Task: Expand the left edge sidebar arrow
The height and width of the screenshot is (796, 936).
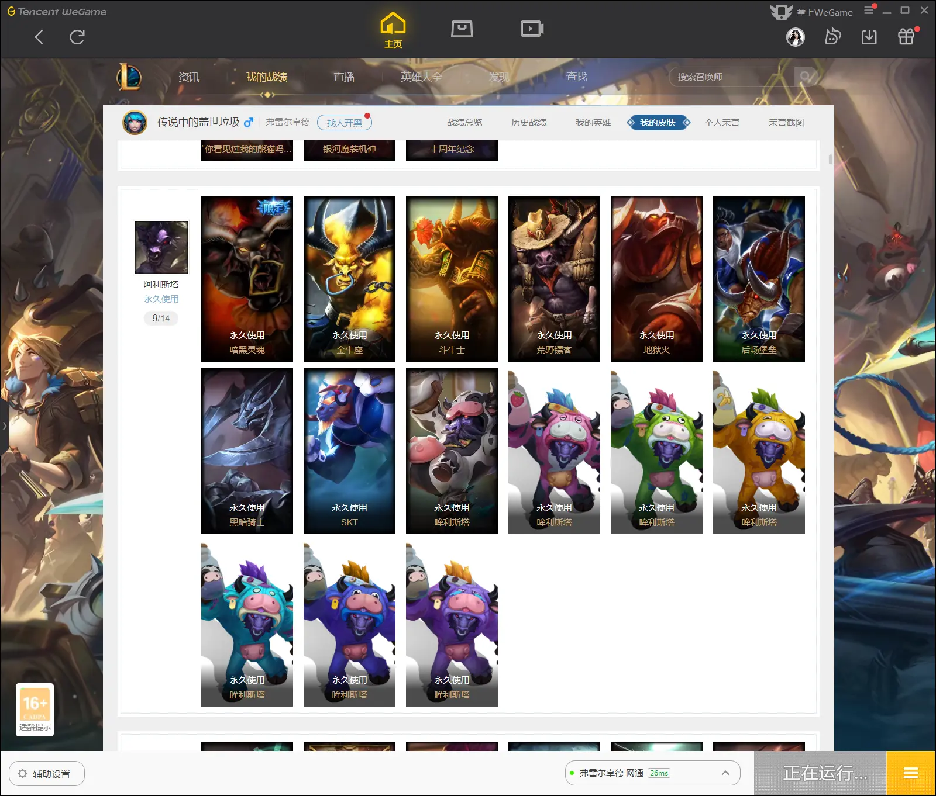Action: pos(4,425)
